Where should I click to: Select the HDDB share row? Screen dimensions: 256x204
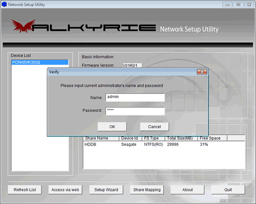point(164,145)
